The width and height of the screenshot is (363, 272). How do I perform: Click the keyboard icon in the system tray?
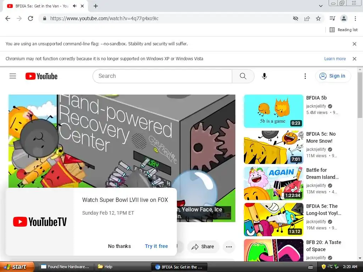coord(311,267)
